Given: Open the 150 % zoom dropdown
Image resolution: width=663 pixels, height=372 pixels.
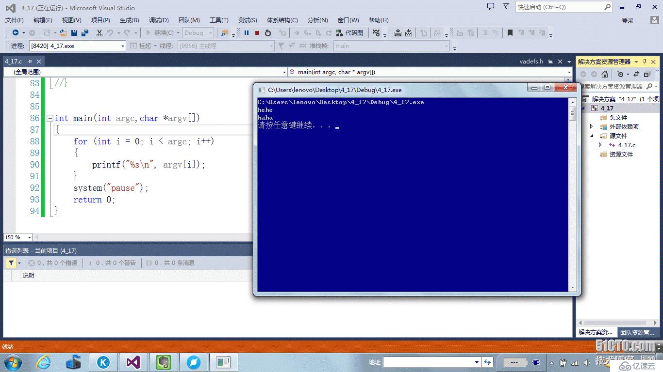Looking at the screenshot, I should tap(18, 237).
